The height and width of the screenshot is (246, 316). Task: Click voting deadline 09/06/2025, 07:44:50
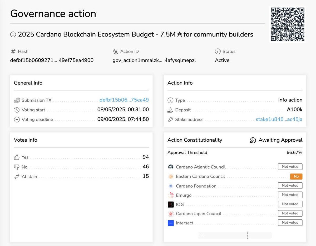coord(123,119)
